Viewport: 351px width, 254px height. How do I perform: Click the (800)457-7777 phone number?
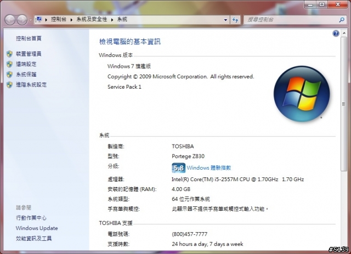point(190,234)
